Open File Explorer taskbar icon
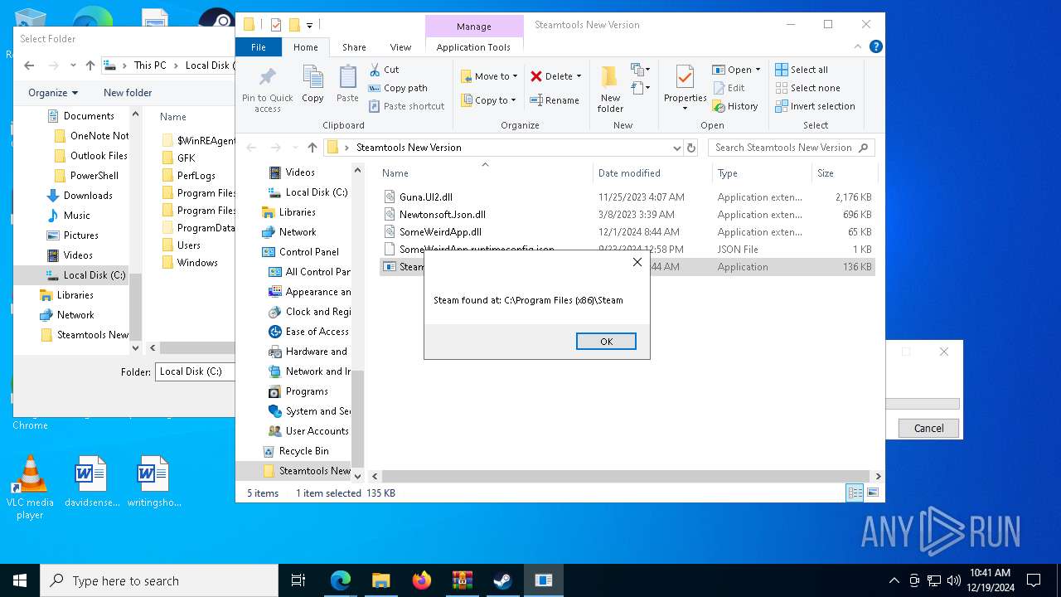 [x=381, y=580]
